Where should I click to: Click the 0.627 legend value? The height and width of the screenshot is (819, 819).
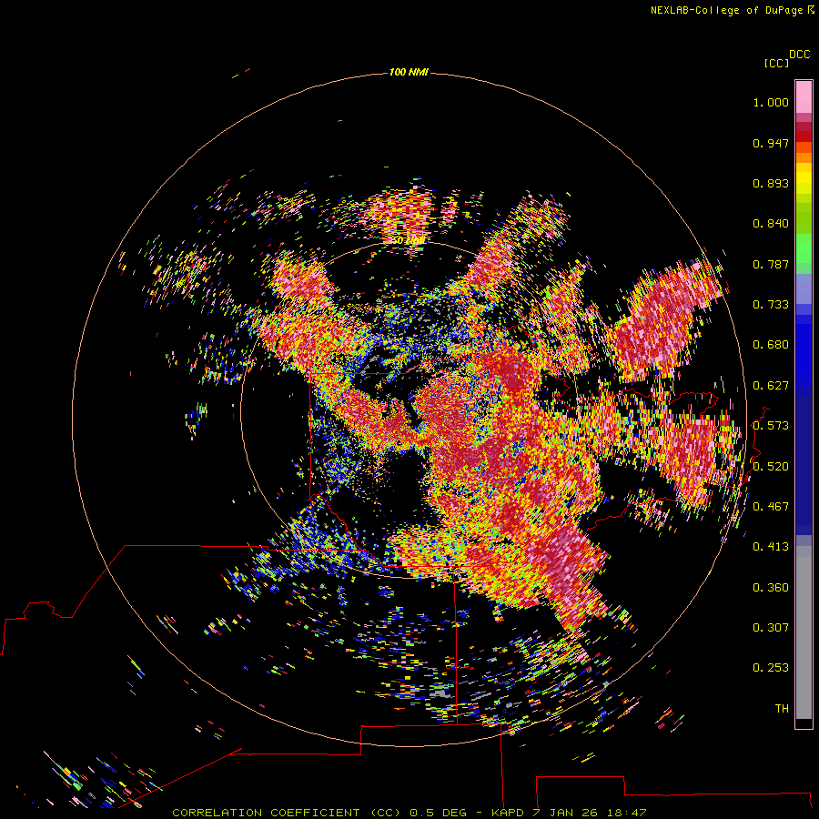(771, 386)
